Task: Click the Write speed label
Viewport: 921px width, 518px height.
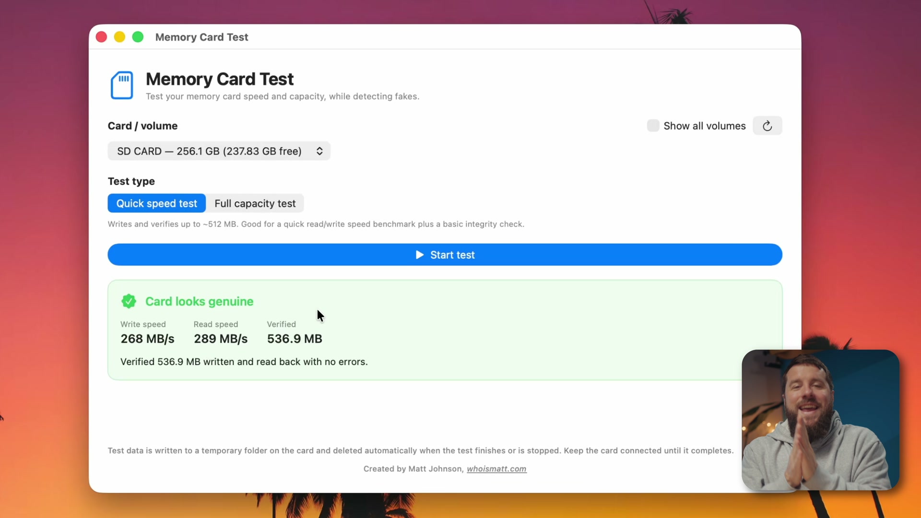Action: (143, 324)
